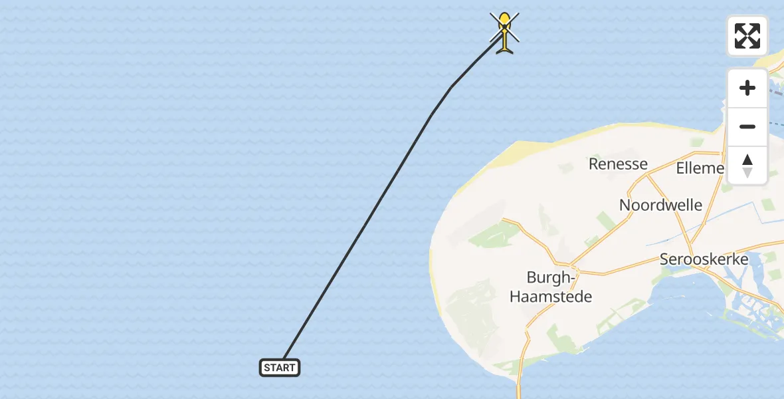
Task: Click the Elleme place label
Action: [700, 168]
